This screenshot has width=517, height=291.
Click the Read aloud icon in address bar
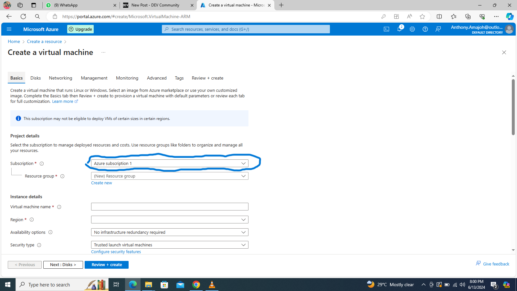click(409, 16)
